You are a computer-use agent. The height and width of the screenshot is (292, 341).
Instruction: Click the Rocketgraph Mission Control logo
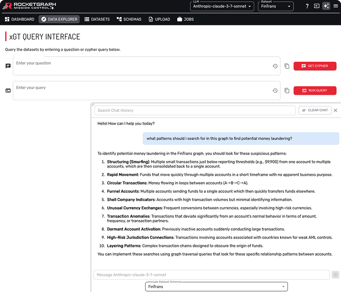click(x=29, y=6)
